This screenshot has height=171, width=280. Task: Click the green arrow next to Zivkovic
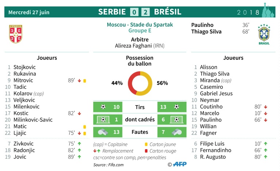click(79, 143)
